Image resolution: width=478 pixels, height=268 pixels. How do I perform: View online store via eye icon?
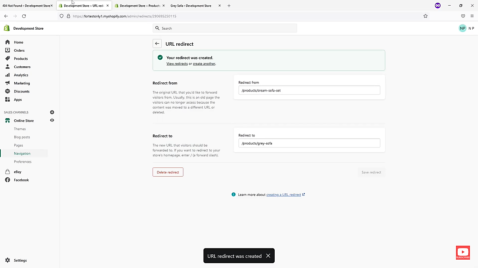click(52, 120)
